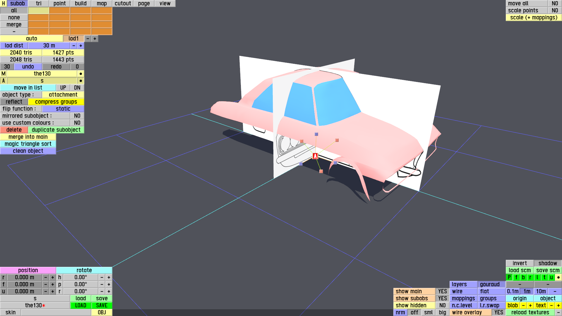Toggle show hidden NO value
Screen dimensions: 562x316
click(x=442, y=305)
